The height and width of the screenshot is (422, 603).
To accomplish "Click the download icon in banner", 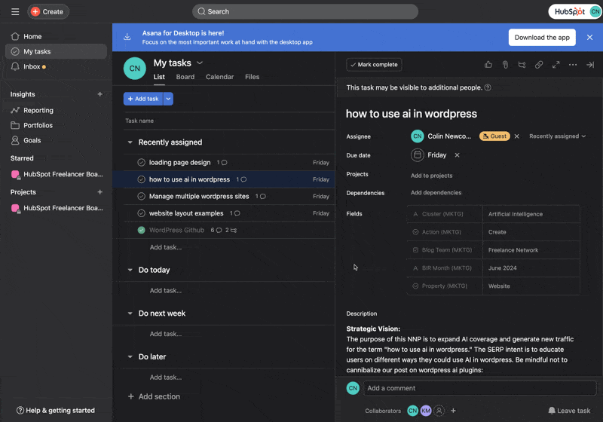I will [127, 37].
